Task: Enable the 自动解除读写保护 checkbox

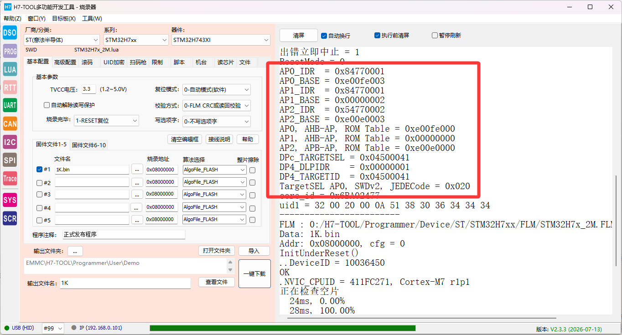Action: pos(47,105)
